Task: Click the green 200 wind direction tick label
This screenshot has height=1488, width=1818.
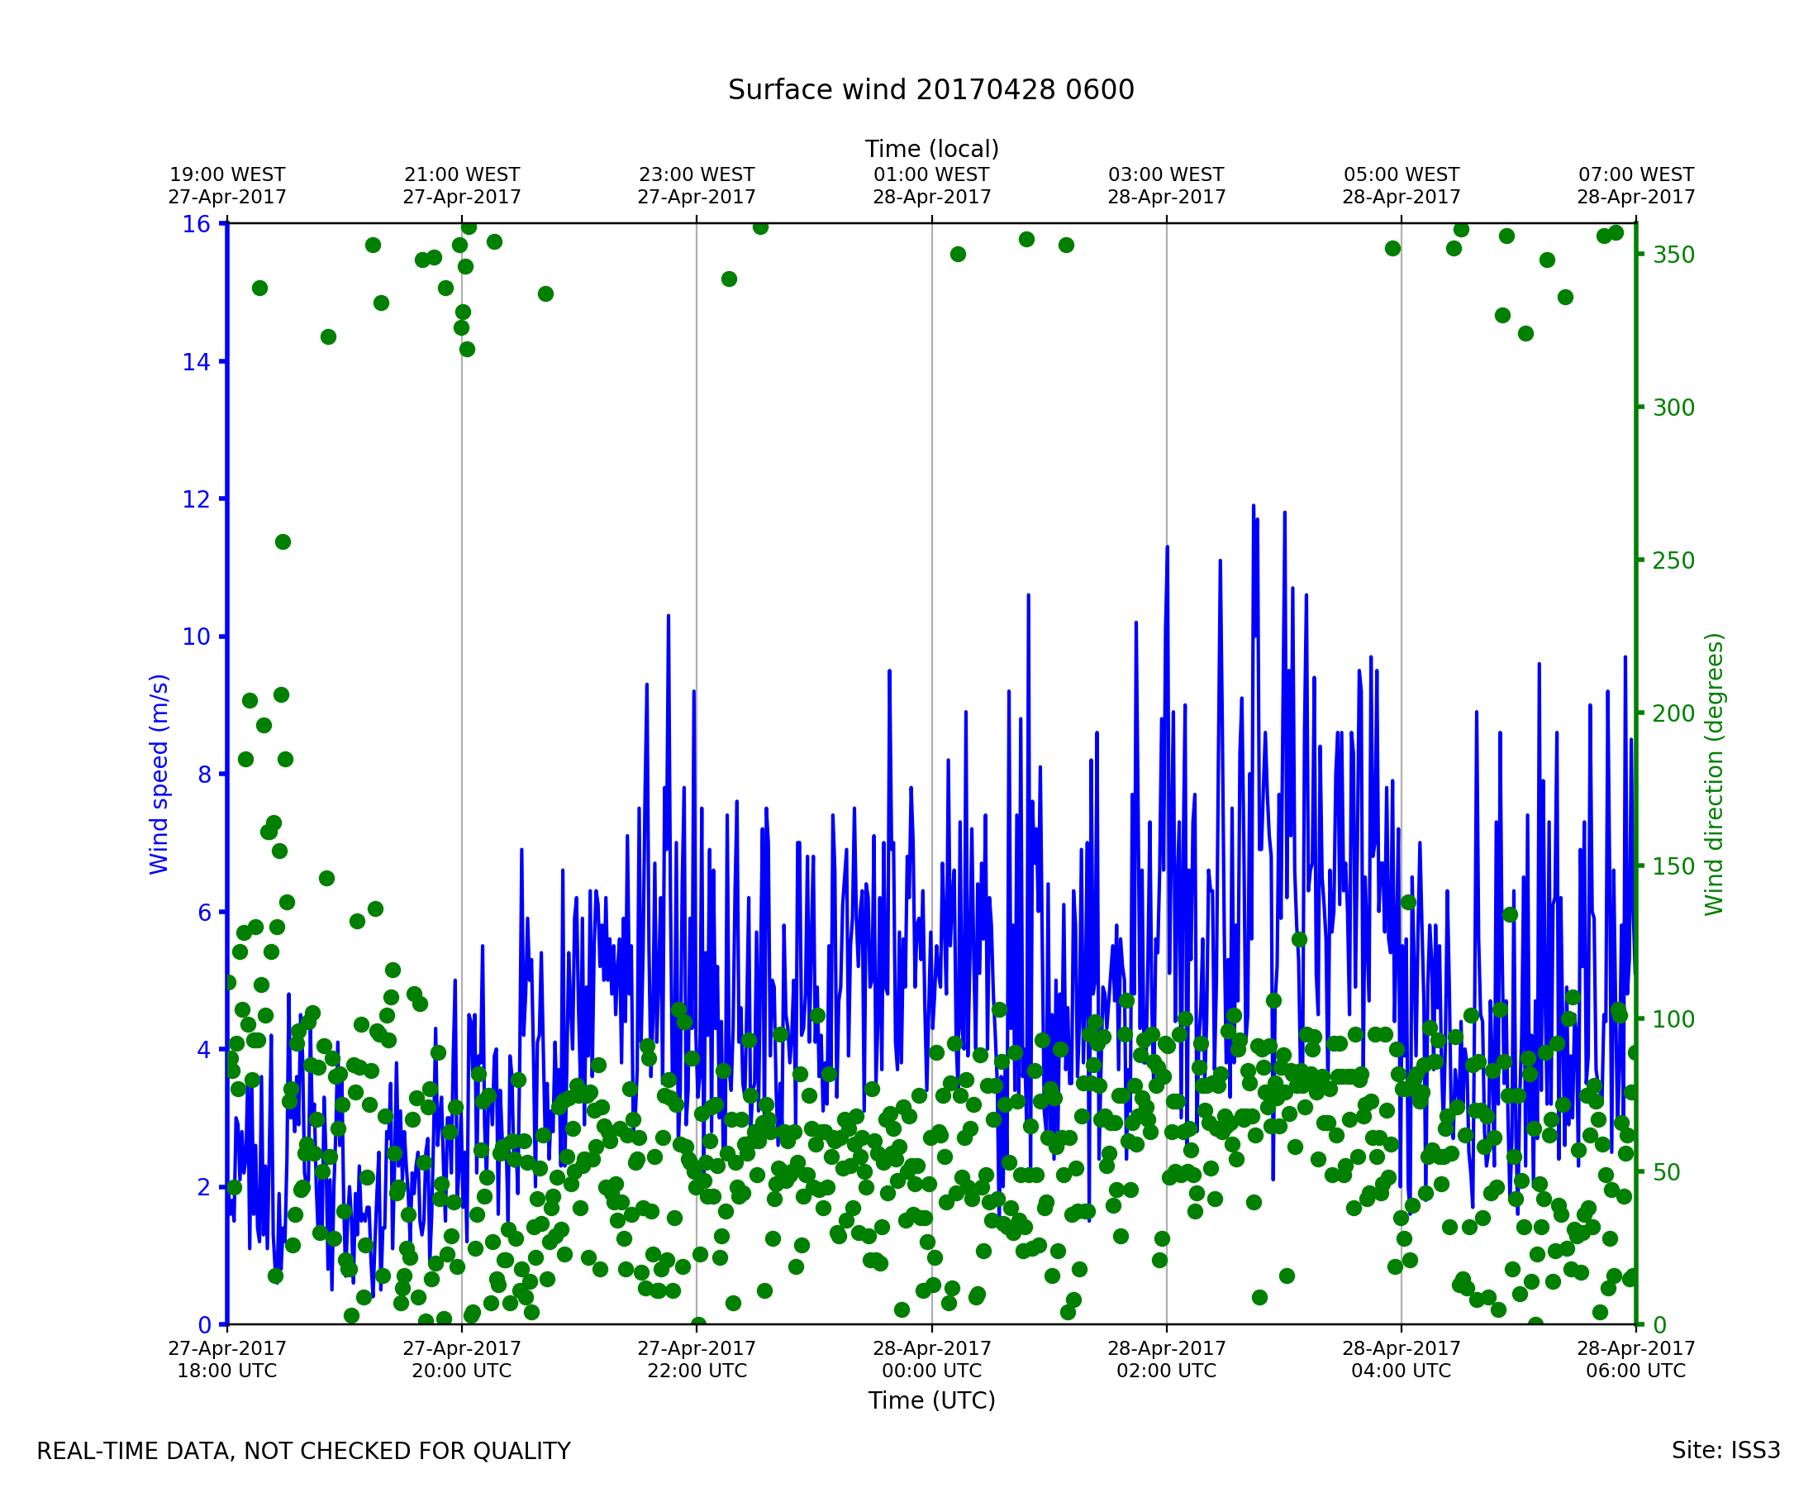Action: (1673, 713)
